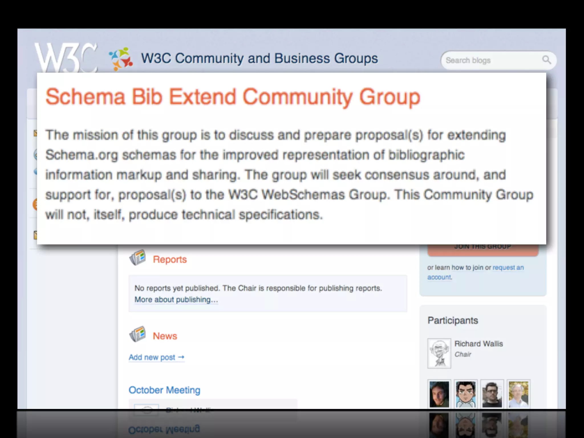Follow the 'request an account' link

[x=508, y=267]
